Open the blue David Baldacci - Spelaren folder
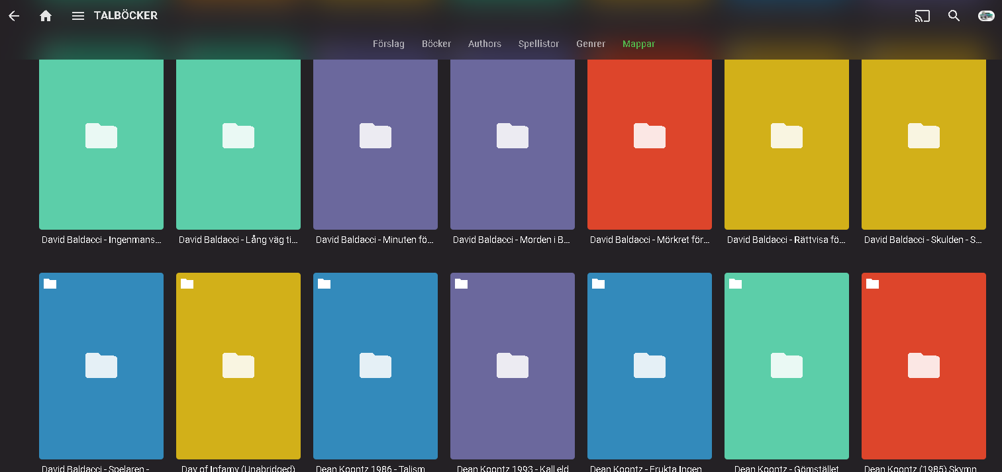The image size is (1002, 472). (101, 365)
